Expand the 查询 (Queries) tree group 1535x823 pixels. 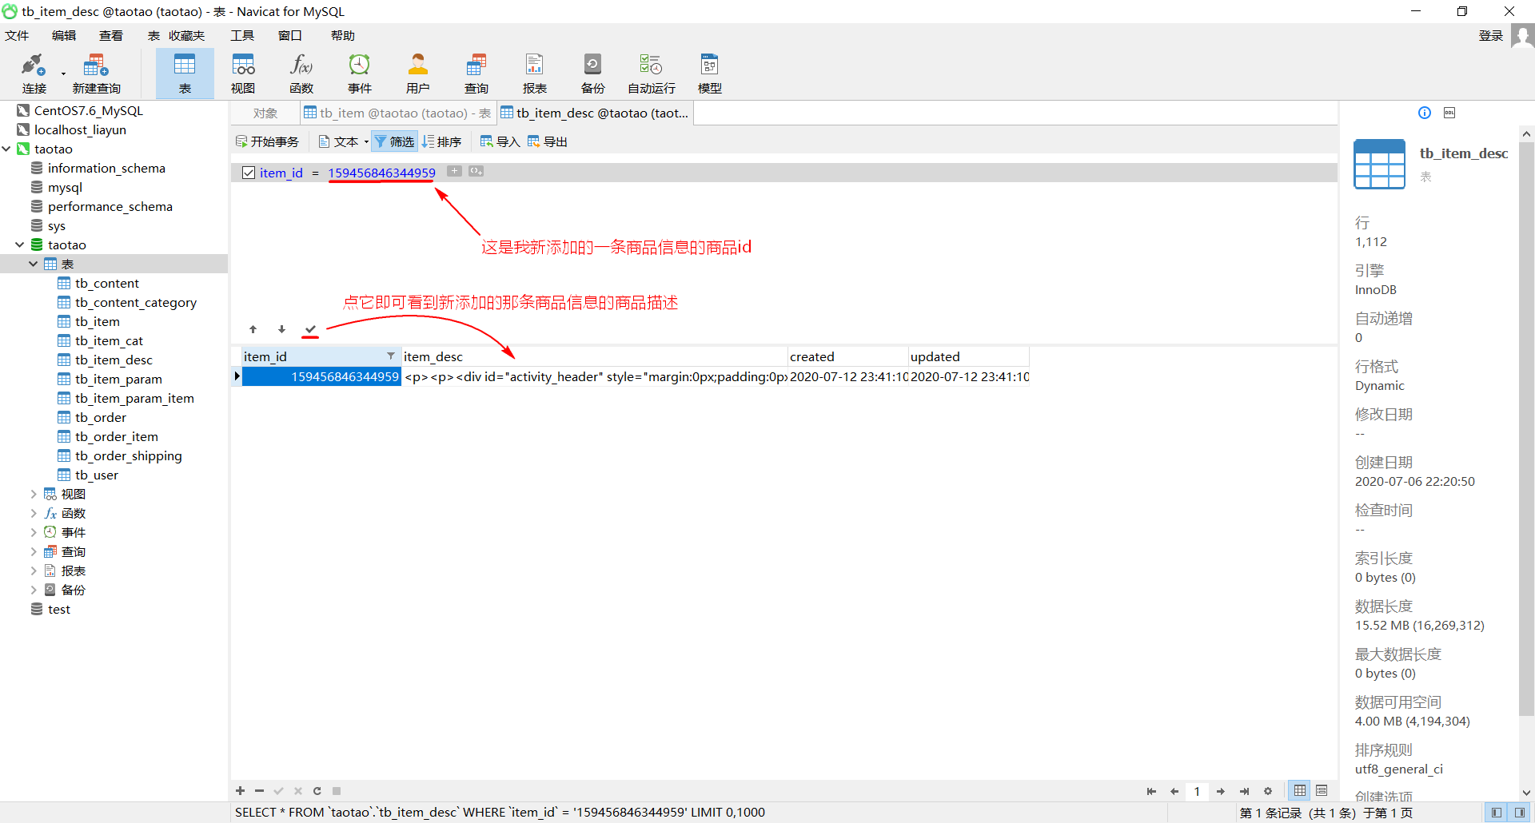point(34,551)
